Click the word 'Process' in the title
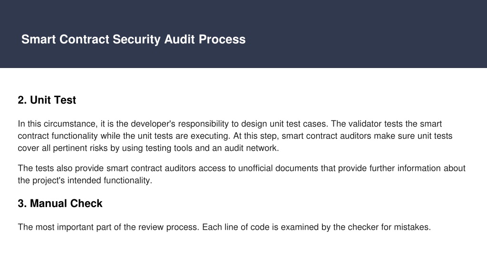The width and height of the screenshot is (487, 274). [x=222, y=39]
